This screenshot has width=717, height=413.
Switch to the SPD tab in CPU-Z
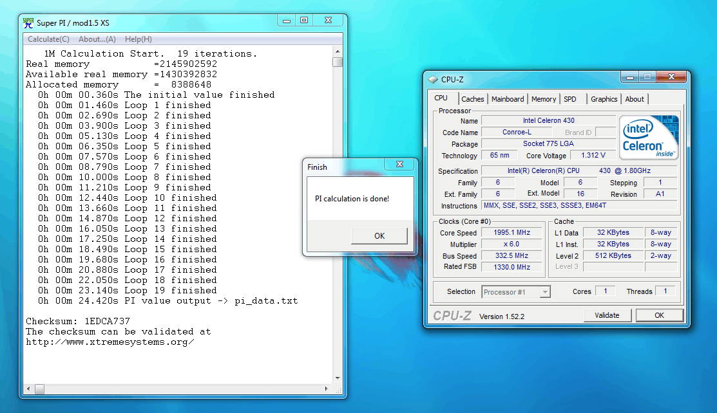(x=570, y=99)
